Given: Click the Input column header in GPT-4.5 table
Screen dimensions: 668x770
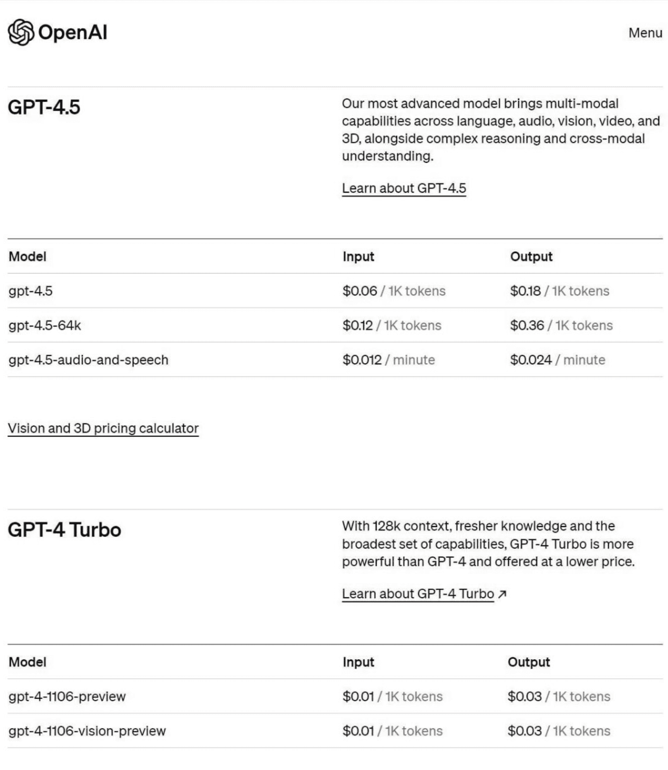Looking at the screenshot, I should [358, 257].
